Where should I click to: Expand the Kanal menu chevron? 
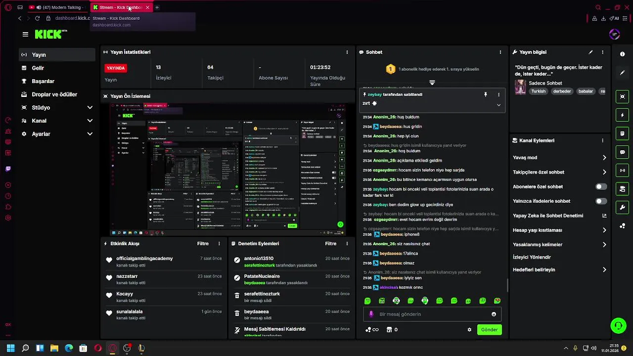coord(90,121)
